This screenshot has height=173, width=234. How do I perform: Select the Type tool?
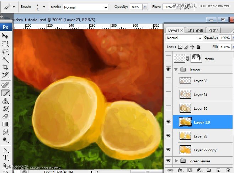click(5, 157)
